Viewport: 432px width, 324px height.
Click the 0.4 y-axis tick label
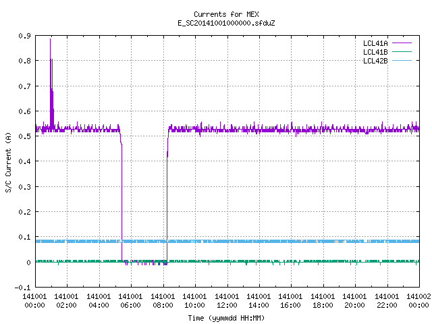25,161
